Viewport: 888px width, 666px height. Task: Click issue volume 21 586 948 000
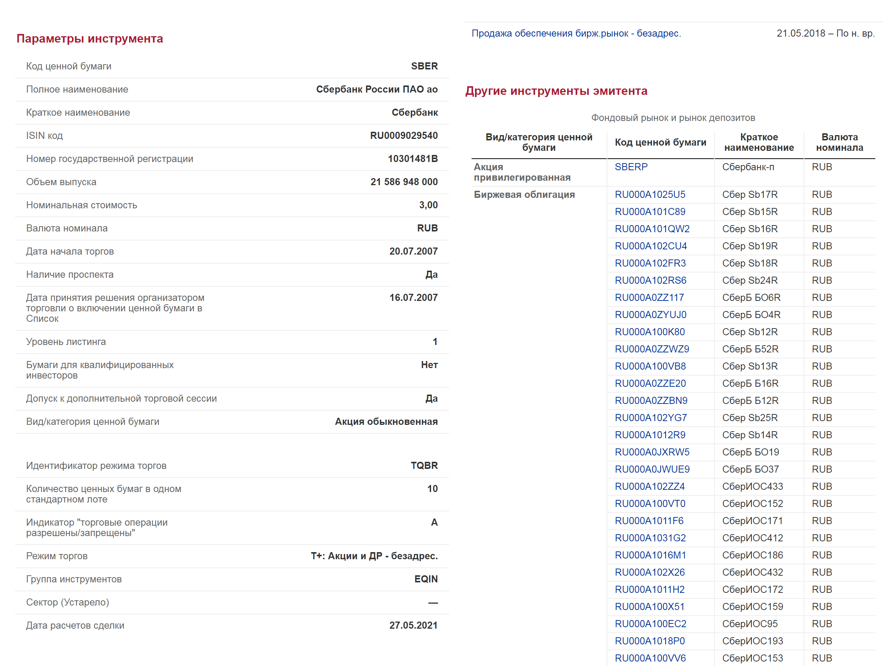[404, 182]
